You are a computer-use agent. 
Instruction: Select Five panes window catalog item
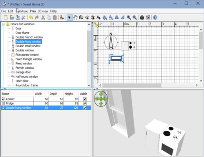(x=27, y=55)
